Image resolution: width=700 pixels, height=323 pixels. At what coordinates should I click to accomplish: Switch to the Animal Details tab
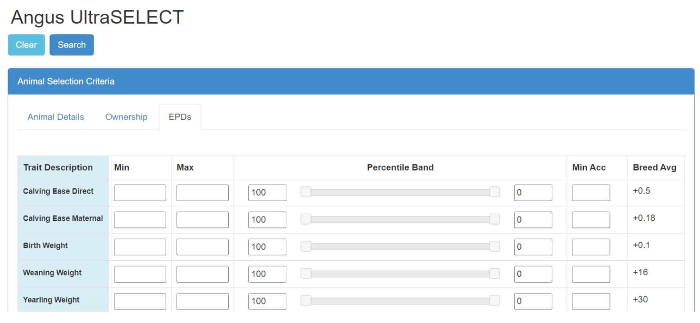[x=56, y=117]
